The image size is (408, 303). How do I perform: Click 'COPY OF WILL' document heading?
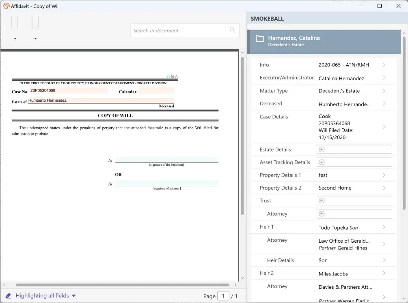pyautogui.click(x=115, y=115)
